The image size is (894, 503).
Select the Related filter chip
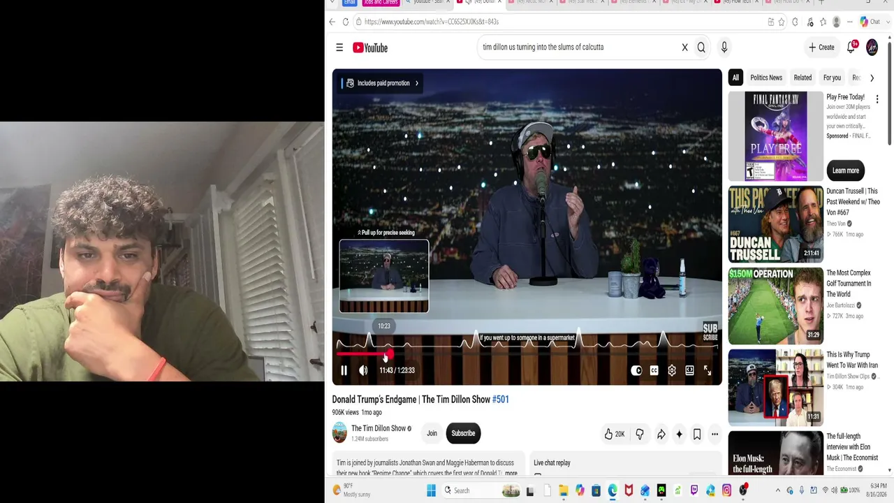pyautogui.click(x=803, y=78)
